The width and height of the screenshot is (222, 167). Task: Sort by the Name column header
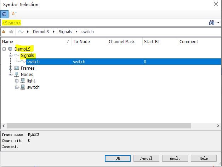[x=36, y=42]
